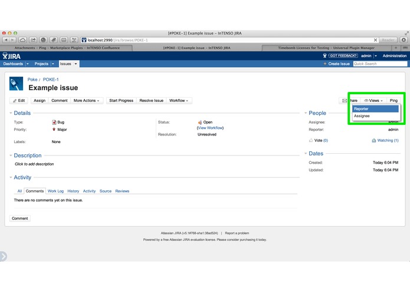Click the envelope Share icon on the issue

[345, 101]
